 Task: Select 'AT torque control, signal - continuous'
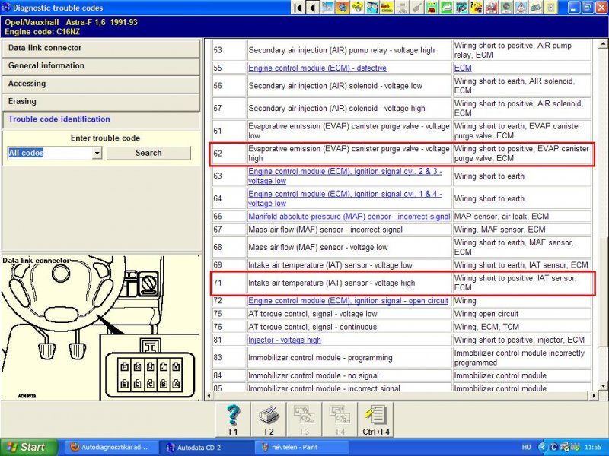tap(313, 327)
